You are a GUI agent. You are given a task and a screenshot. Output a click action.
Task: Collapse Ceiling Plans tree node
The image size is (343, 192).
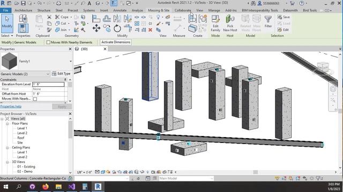[7, 148]
